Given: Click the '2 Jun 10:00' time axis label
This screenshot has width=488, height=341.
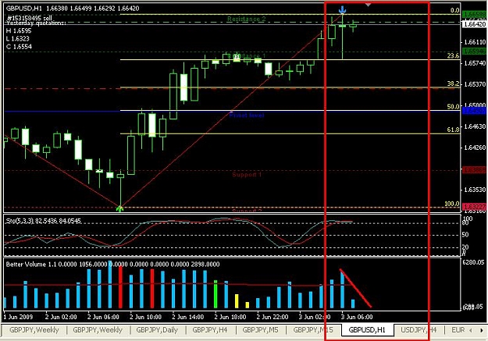Looking at the screenshot, I should (x=146, y=317).
